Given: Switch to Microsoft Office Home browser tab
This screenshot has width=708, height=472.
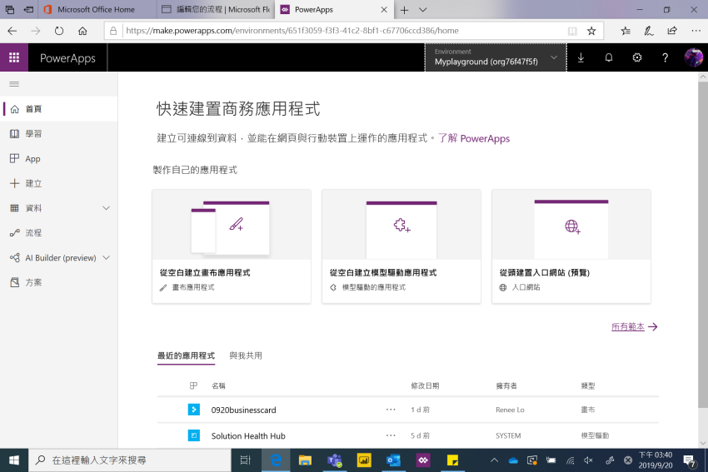Looking at the screenshot, I should [x=97, y=9].
